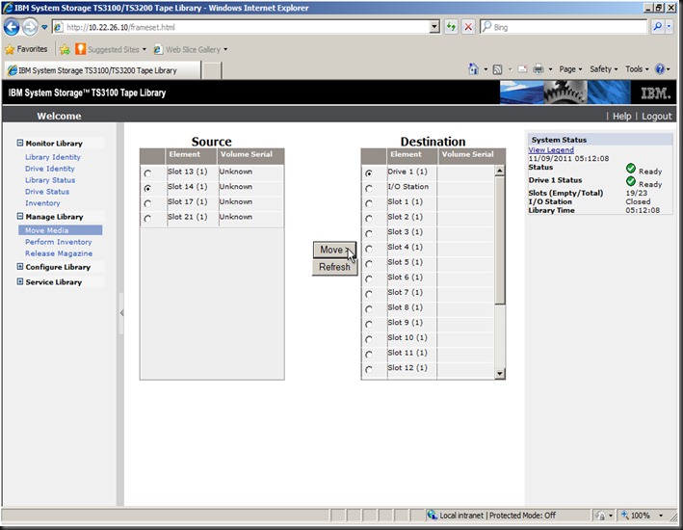
Task: Open Suggested Sites dropdown arrow
Action: click(x=144, y=49)
